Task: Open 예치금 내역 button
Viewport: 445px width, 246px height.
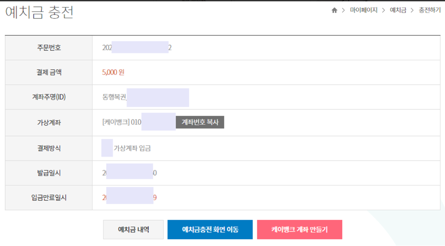Action: coord(133,230)
